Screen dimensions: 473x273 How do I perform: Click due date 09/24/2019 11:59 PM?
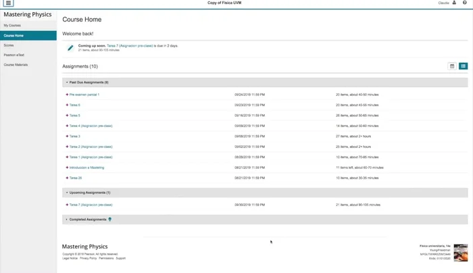pos(250,95)
